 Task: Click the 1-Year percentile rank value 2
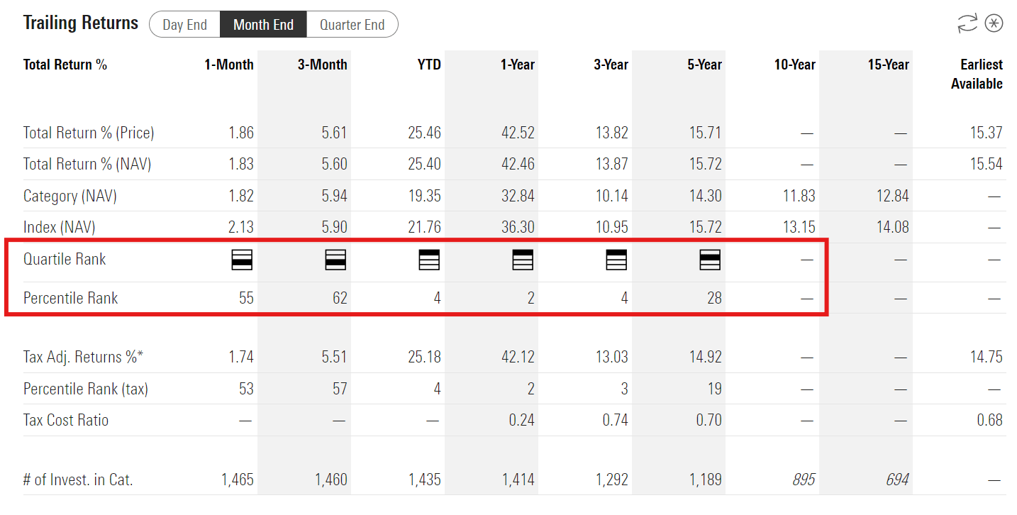[x=530, y=298]
